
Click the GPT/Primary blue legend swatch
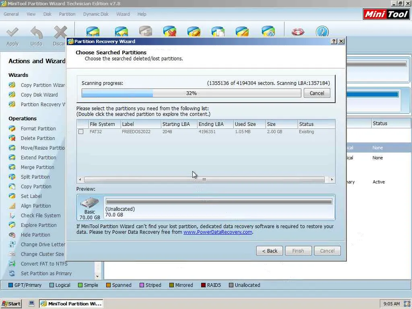(10, 285)
